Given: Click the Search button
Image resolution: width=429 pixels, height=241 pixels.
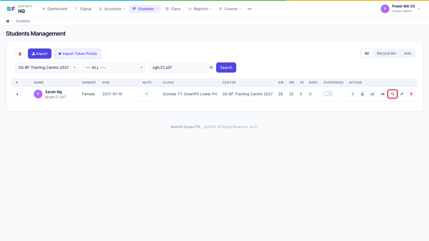Looking at the screenshot, I should 226,67.
